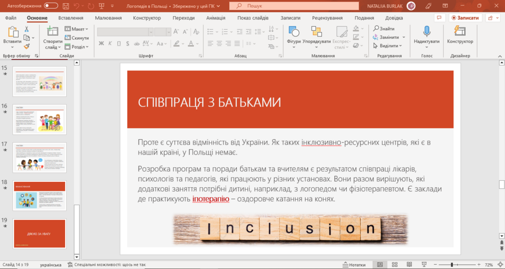
Task: Click the Створити слайд icon
Action: tap(52, 32)
